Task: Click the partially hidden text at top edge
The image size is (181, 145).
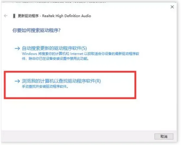Action: pyautogui.click(x=60, y=2)
